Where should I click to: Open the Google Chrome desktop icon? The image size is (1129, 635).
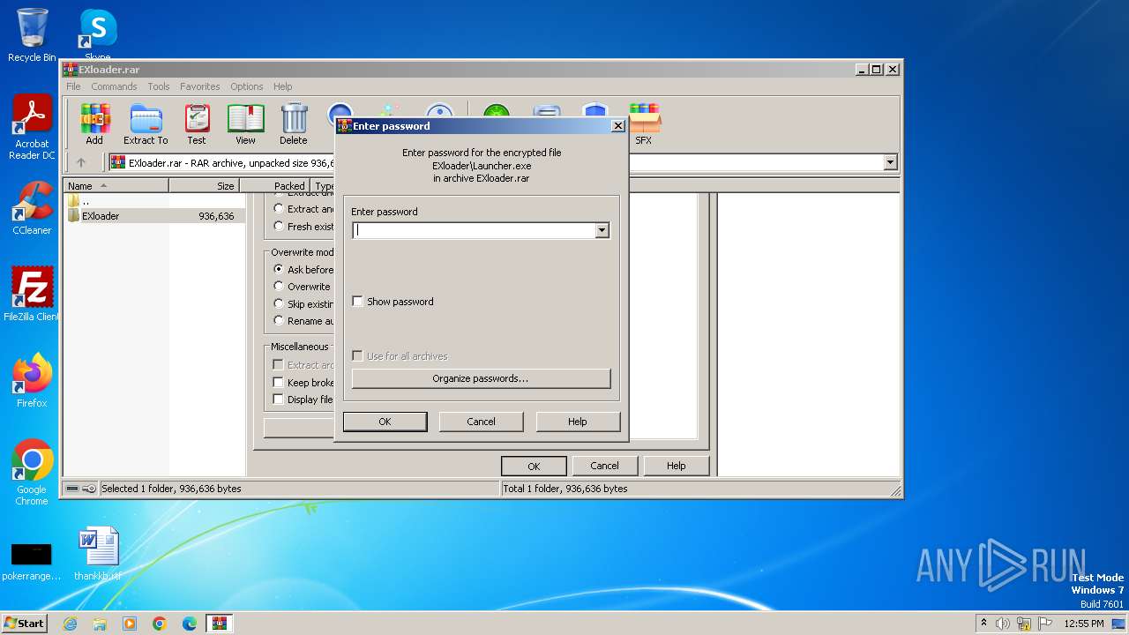click(x=32, y=473)
